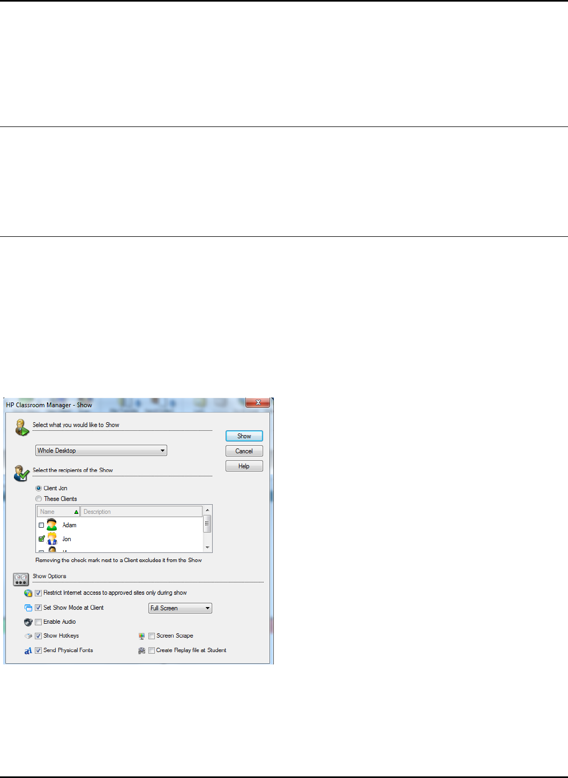Screen dimensions: 568x778
Task: Click the speaker icon beside Enable Audio
Action: 28,622
